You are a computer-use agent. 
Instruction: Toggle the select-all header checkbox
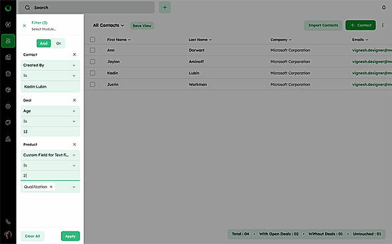click(93, 40)
